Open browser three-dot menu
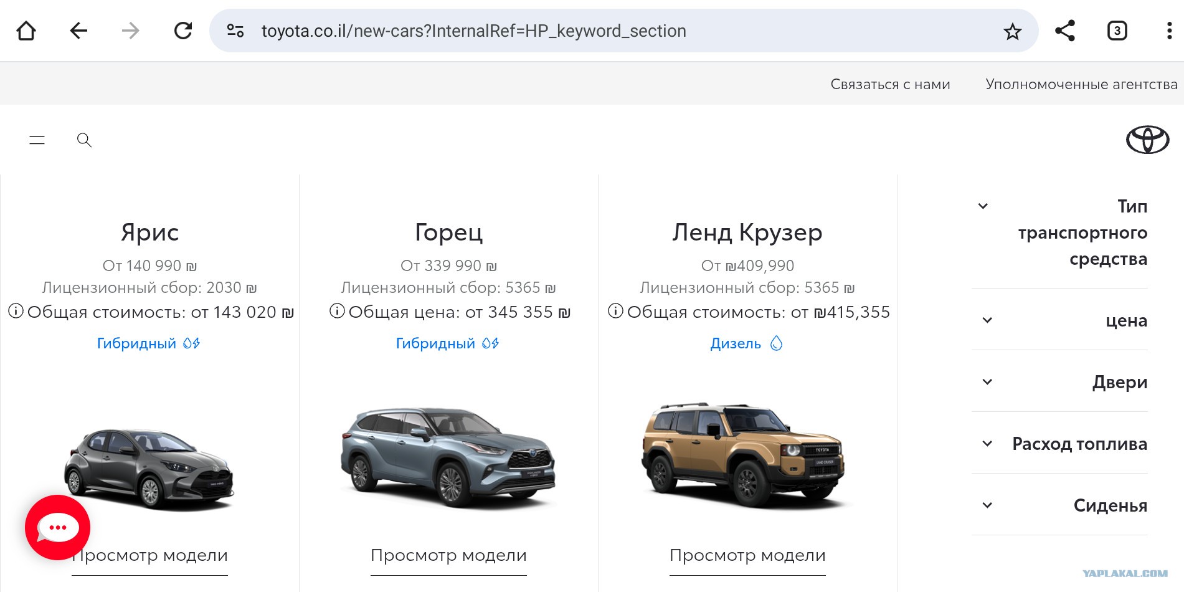The height and width of the screenshot is (592, 1184). pyautogui.click(x=1169, y=31)
